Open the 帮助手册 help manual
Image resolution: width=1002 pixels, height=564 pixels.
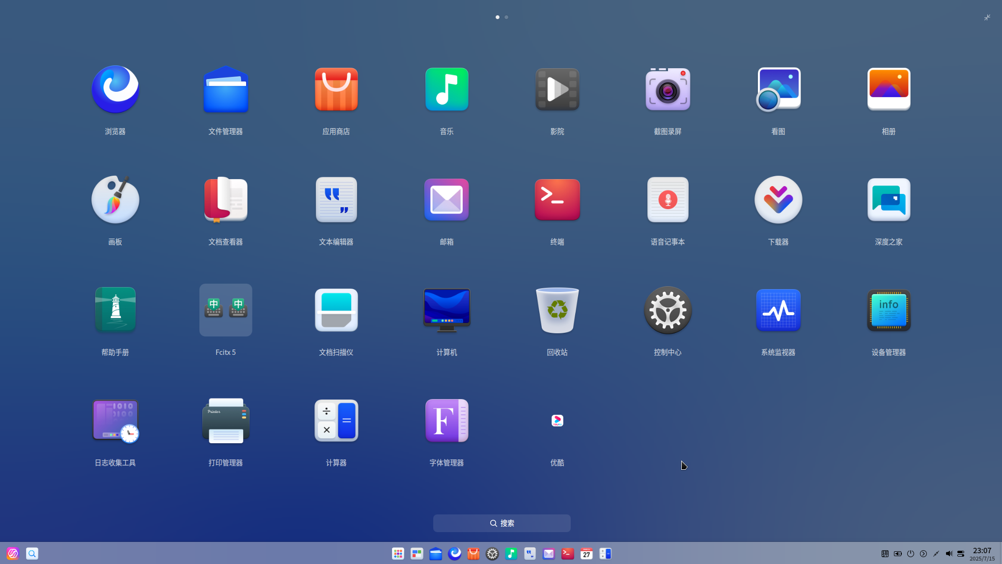[115, 310]
